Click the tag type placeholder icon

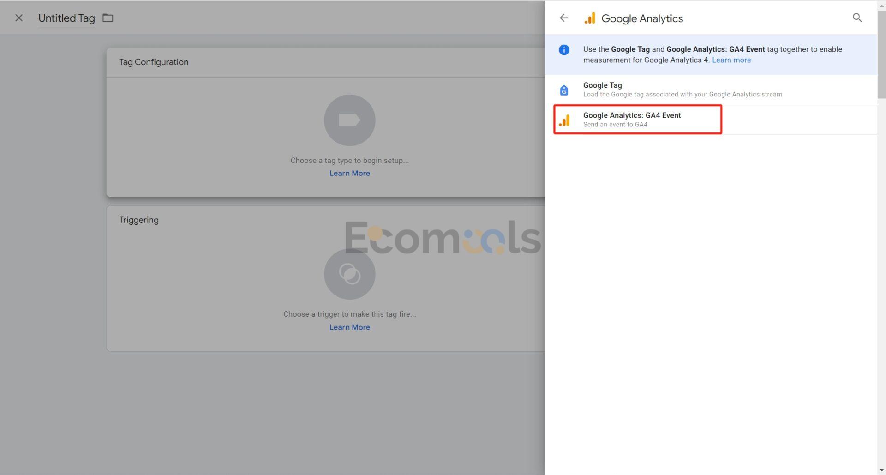point(349,120)
